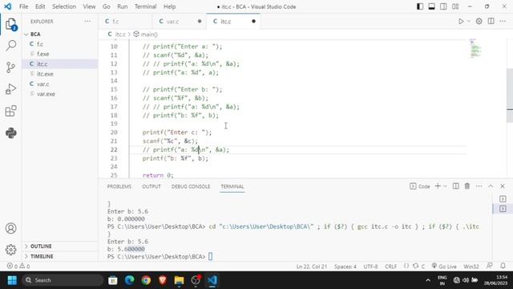Open the new terminal launch profile dropdown
This screenshot has height=289, width=513.
pos(445,186)
